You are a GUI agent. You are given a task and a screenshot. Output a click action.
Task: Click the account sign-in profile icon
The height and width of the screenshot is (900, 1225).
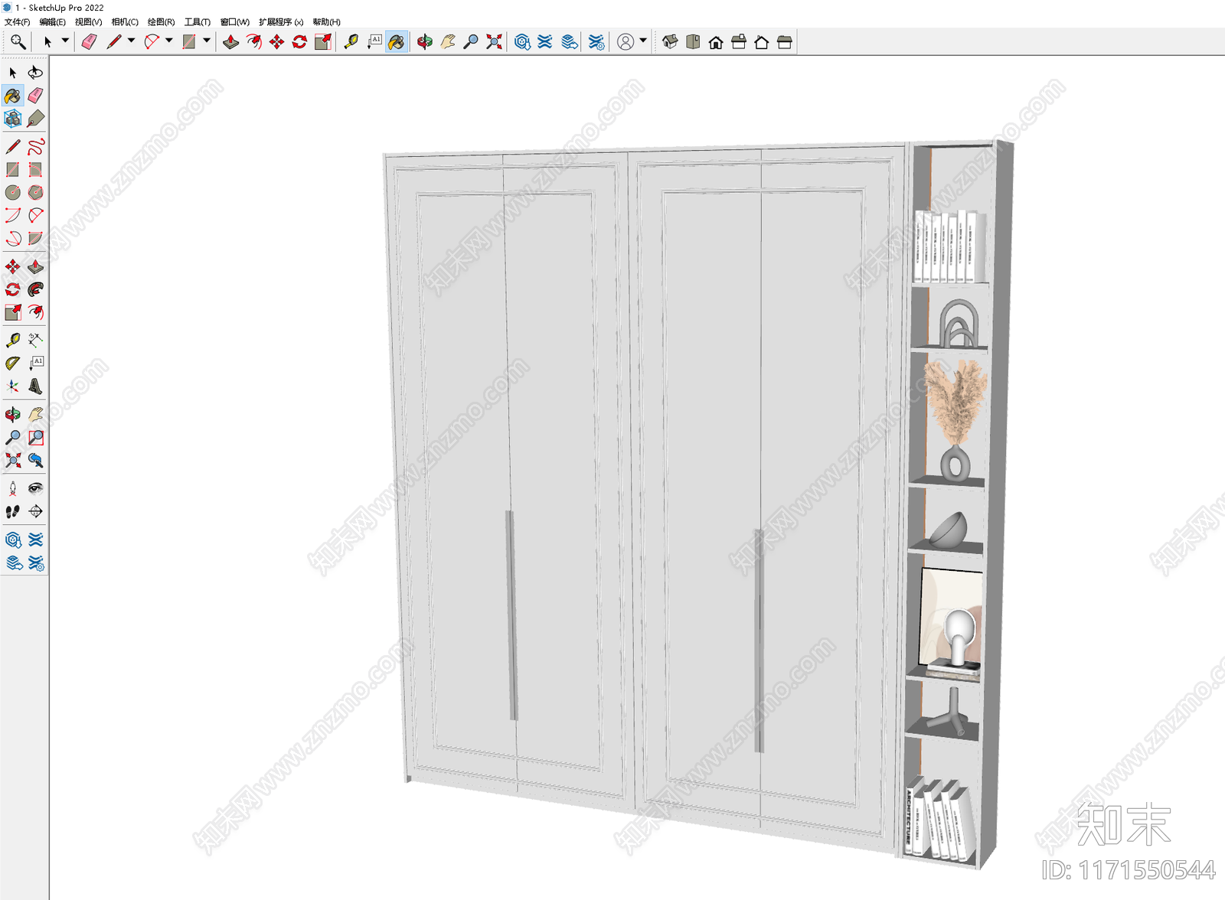point(626,42)
